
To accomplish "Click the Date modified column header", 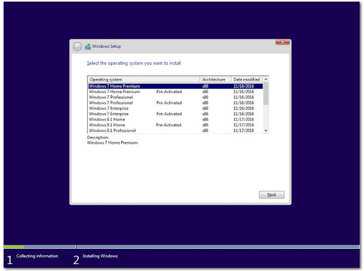I will 247,80.
